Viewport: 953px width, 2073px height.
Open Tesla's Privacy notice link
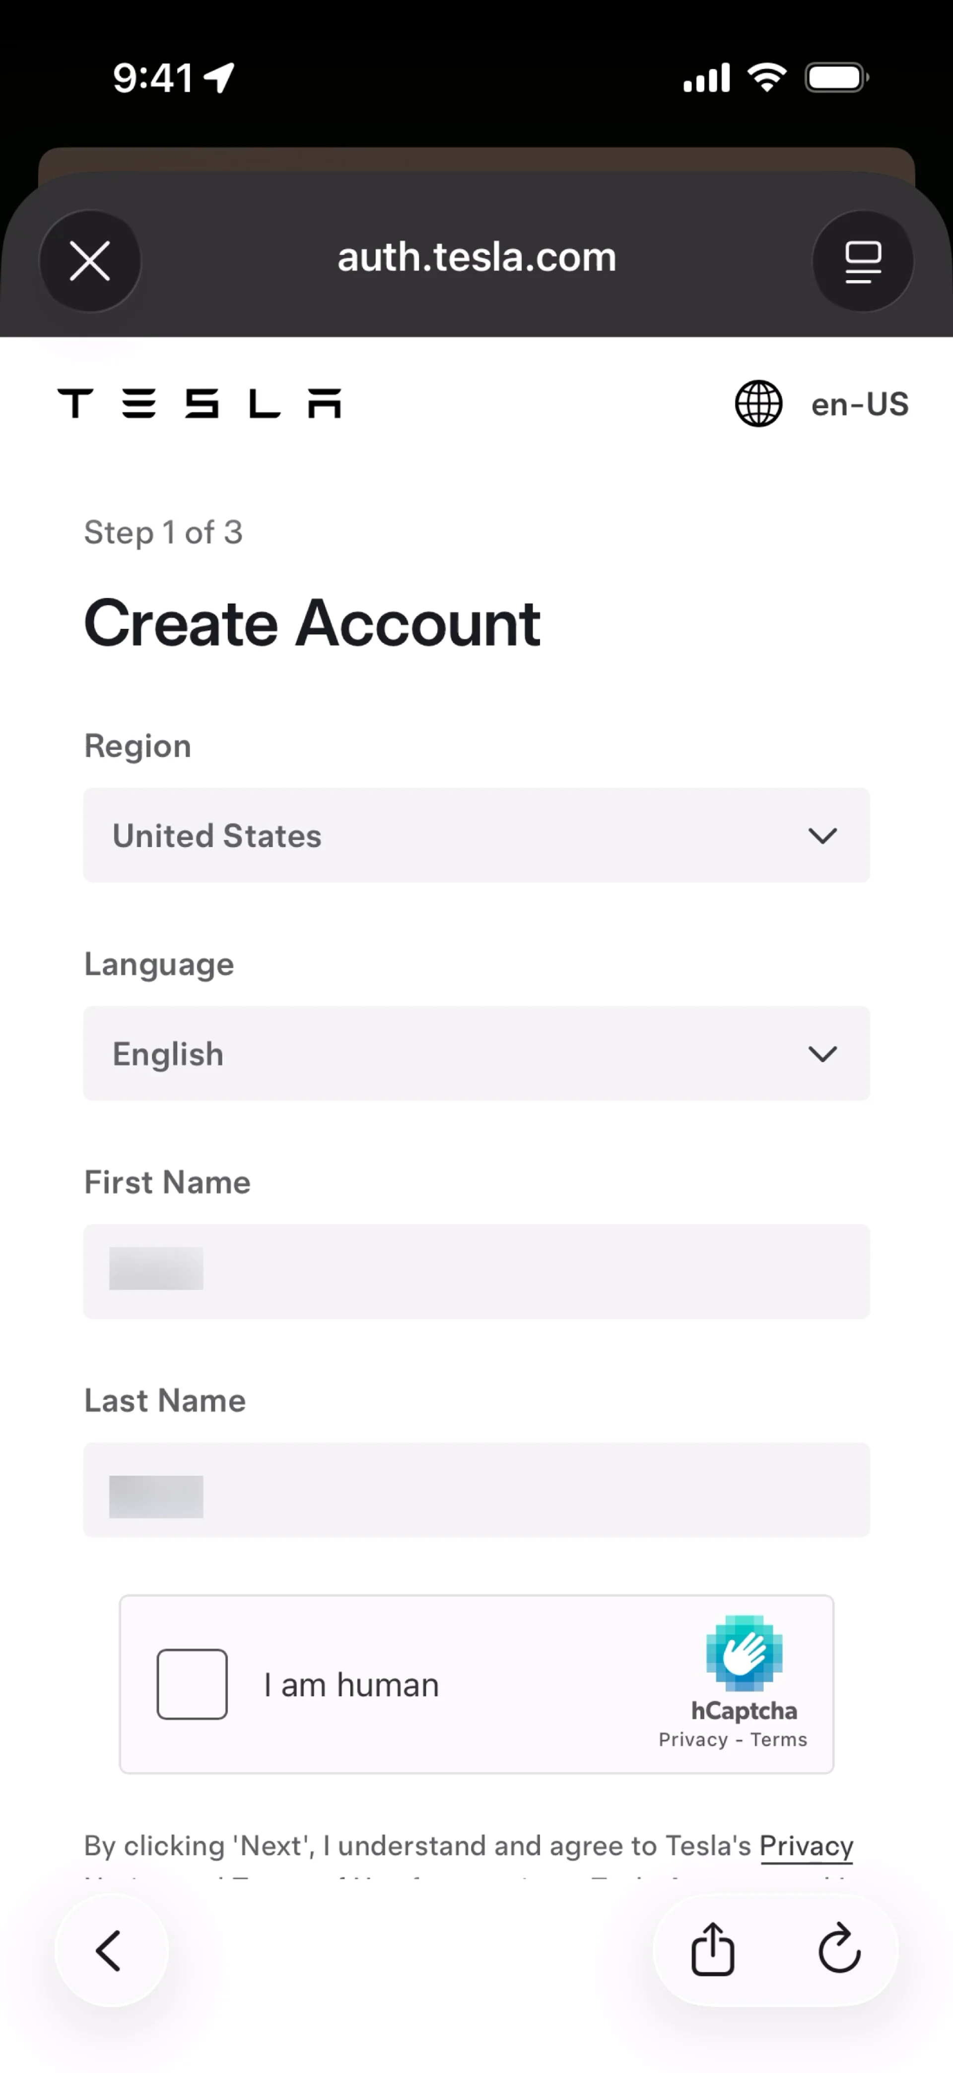click(806, 1845)
